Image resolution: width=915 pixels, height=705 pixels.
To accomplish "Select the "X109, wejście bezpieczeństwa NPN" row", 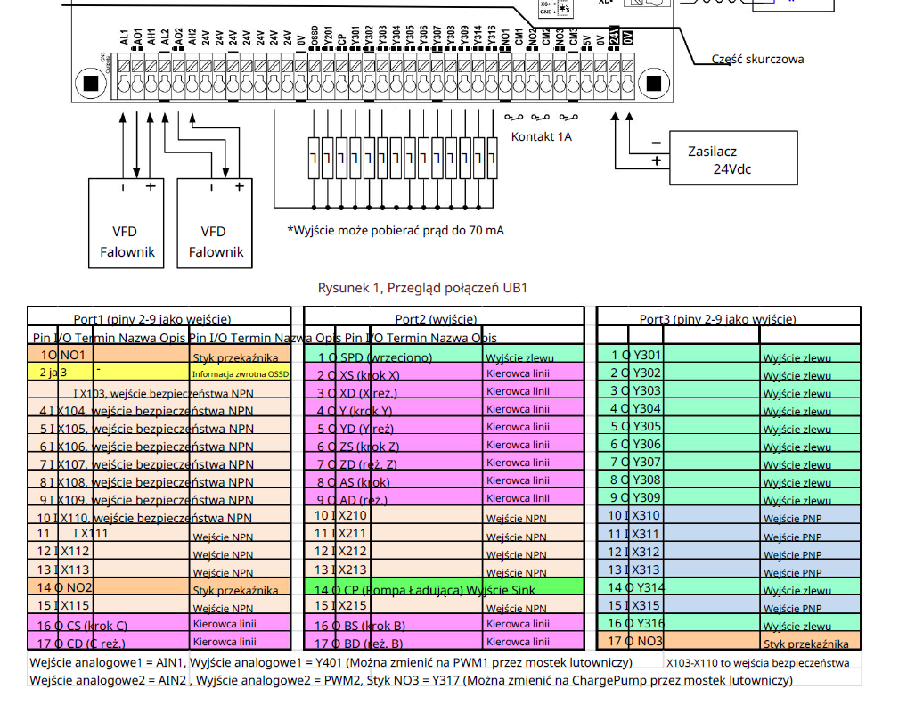I will 155,500.
